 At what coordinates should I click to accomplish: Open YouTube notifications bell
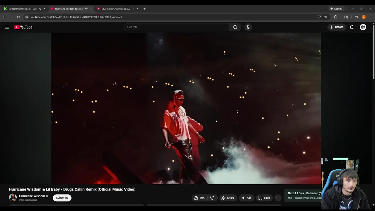pos(352,27)
